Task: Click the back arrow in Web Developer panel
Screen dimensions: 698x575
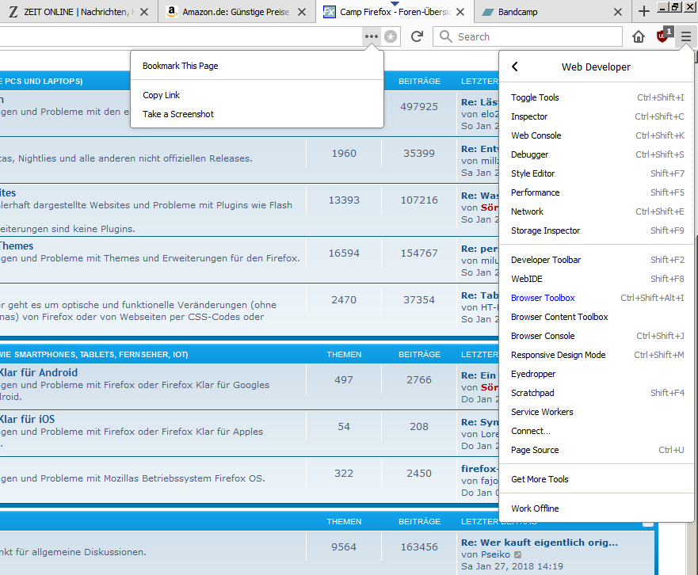Action: (x=515, y=67)
